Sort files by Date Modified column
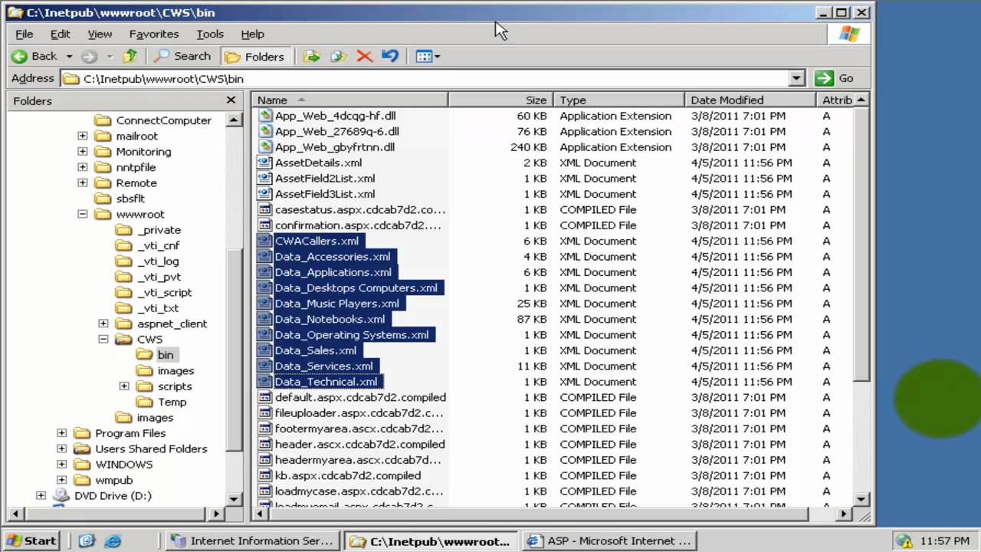Image resolution: width=981 pixels, height=552 pixels. 750,100
